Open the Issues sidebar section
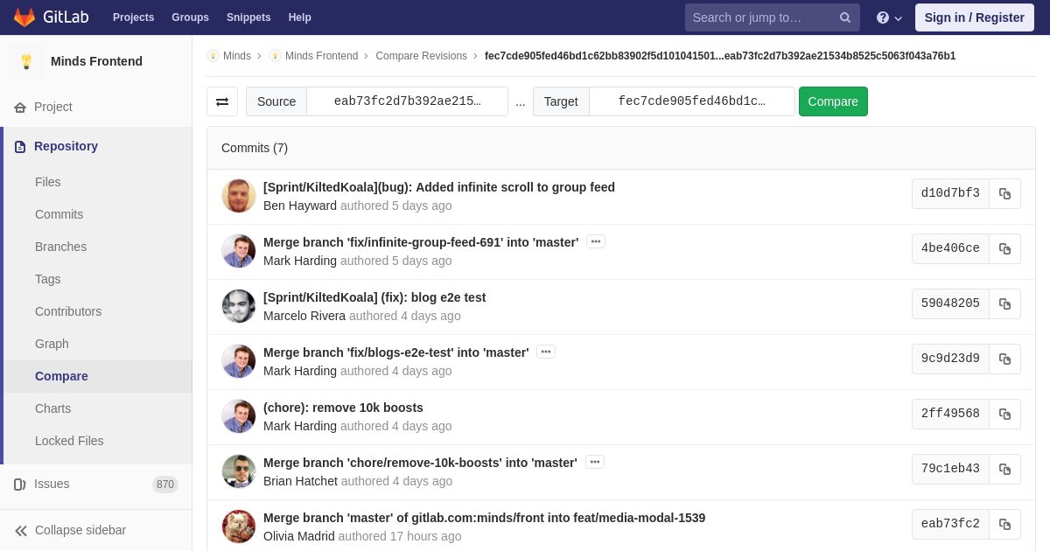Image resolution: width=1050 pixels, height=551 pixels. pos(52,484)
